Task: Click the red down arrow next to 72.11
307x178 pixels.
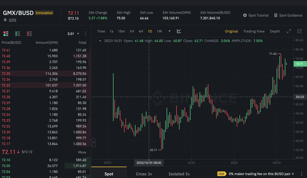Action: pyautogui.click(x=18, y=152)
